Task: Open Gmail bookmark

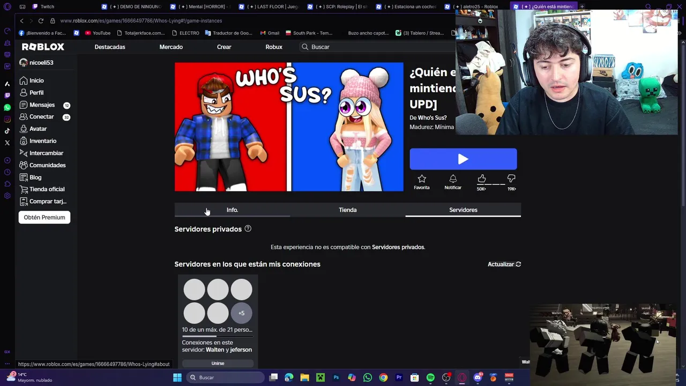Action: (270, 33)
